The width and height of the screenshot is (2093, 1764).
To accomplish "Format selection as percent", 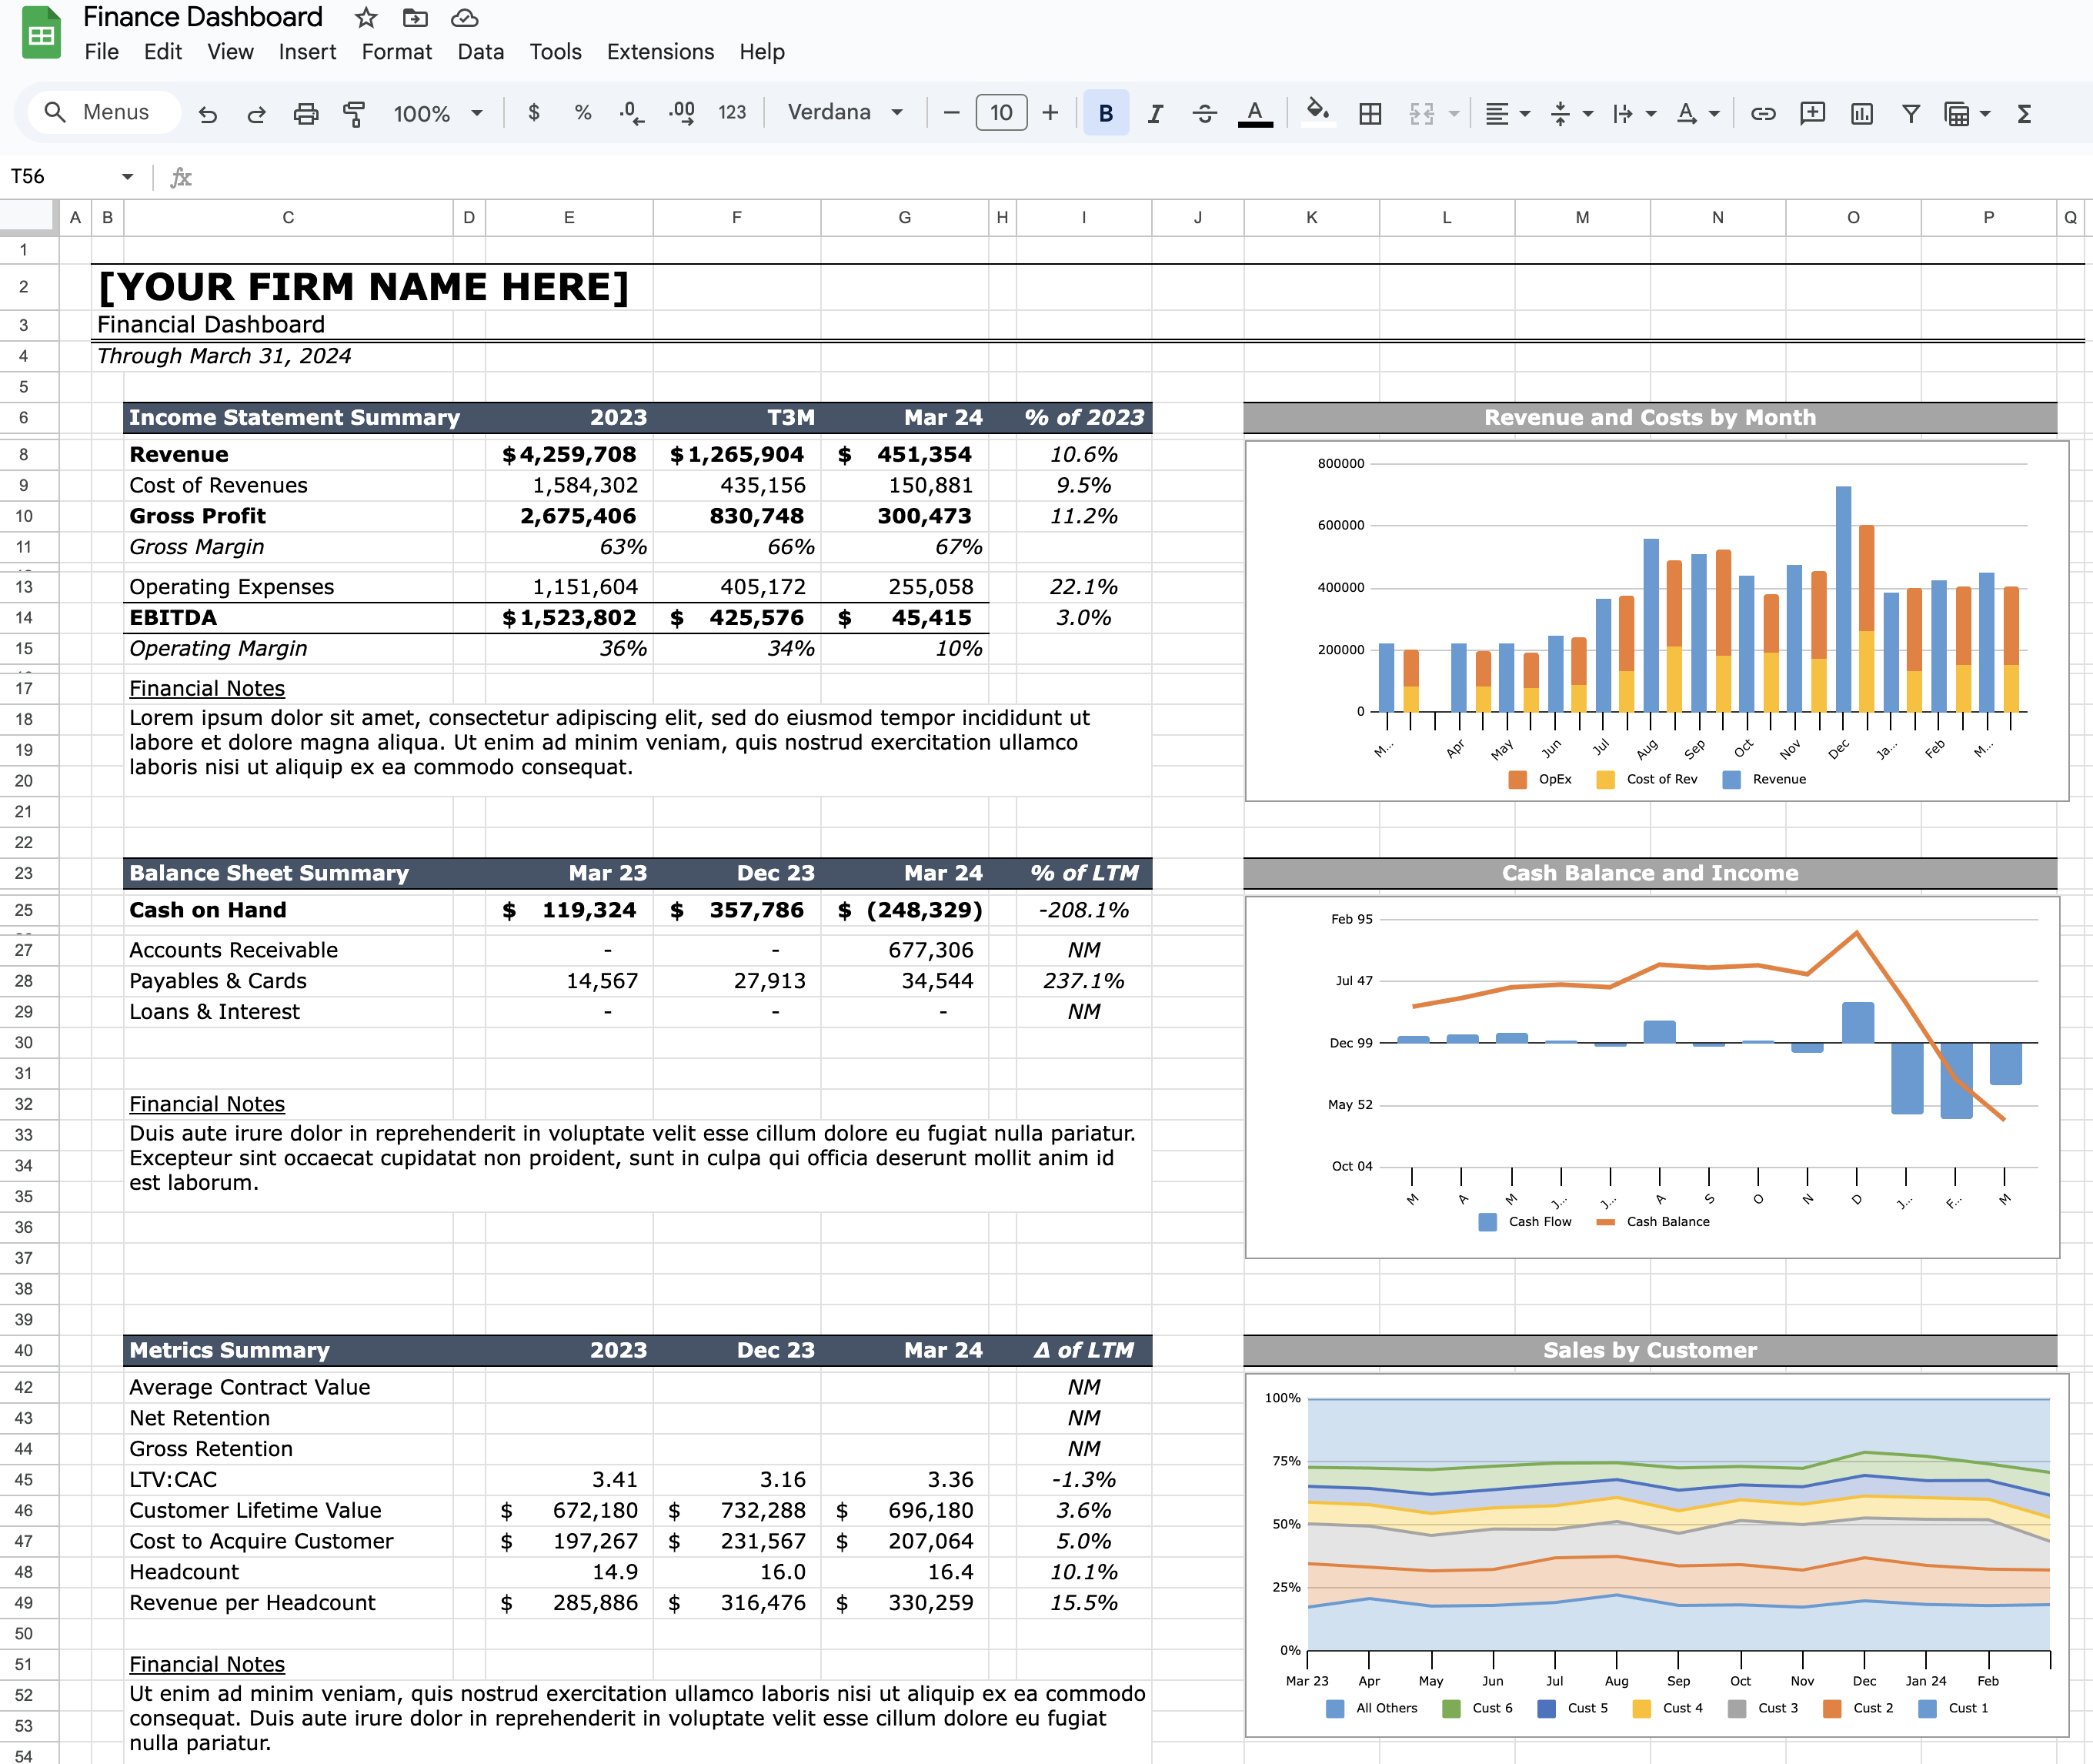I will 582,113.
